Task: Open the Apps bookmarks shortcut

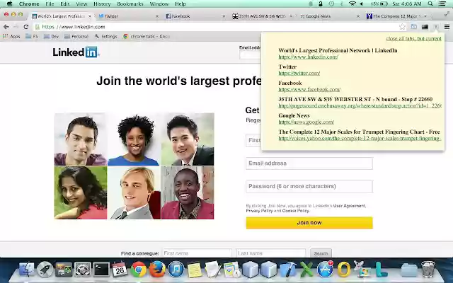Action: pos(11,36)
